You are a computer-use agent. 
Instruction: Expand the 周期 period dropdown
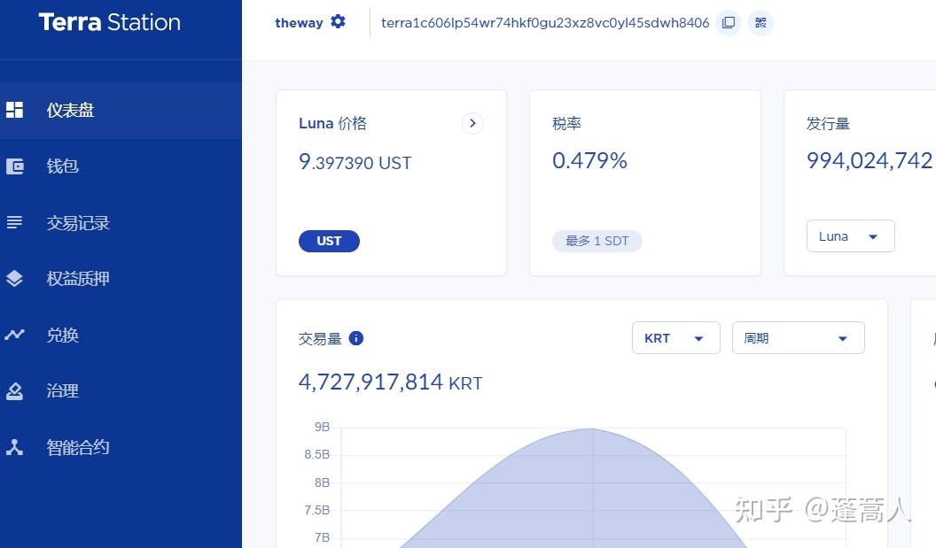pyautogui.click(x=797, y=337)
